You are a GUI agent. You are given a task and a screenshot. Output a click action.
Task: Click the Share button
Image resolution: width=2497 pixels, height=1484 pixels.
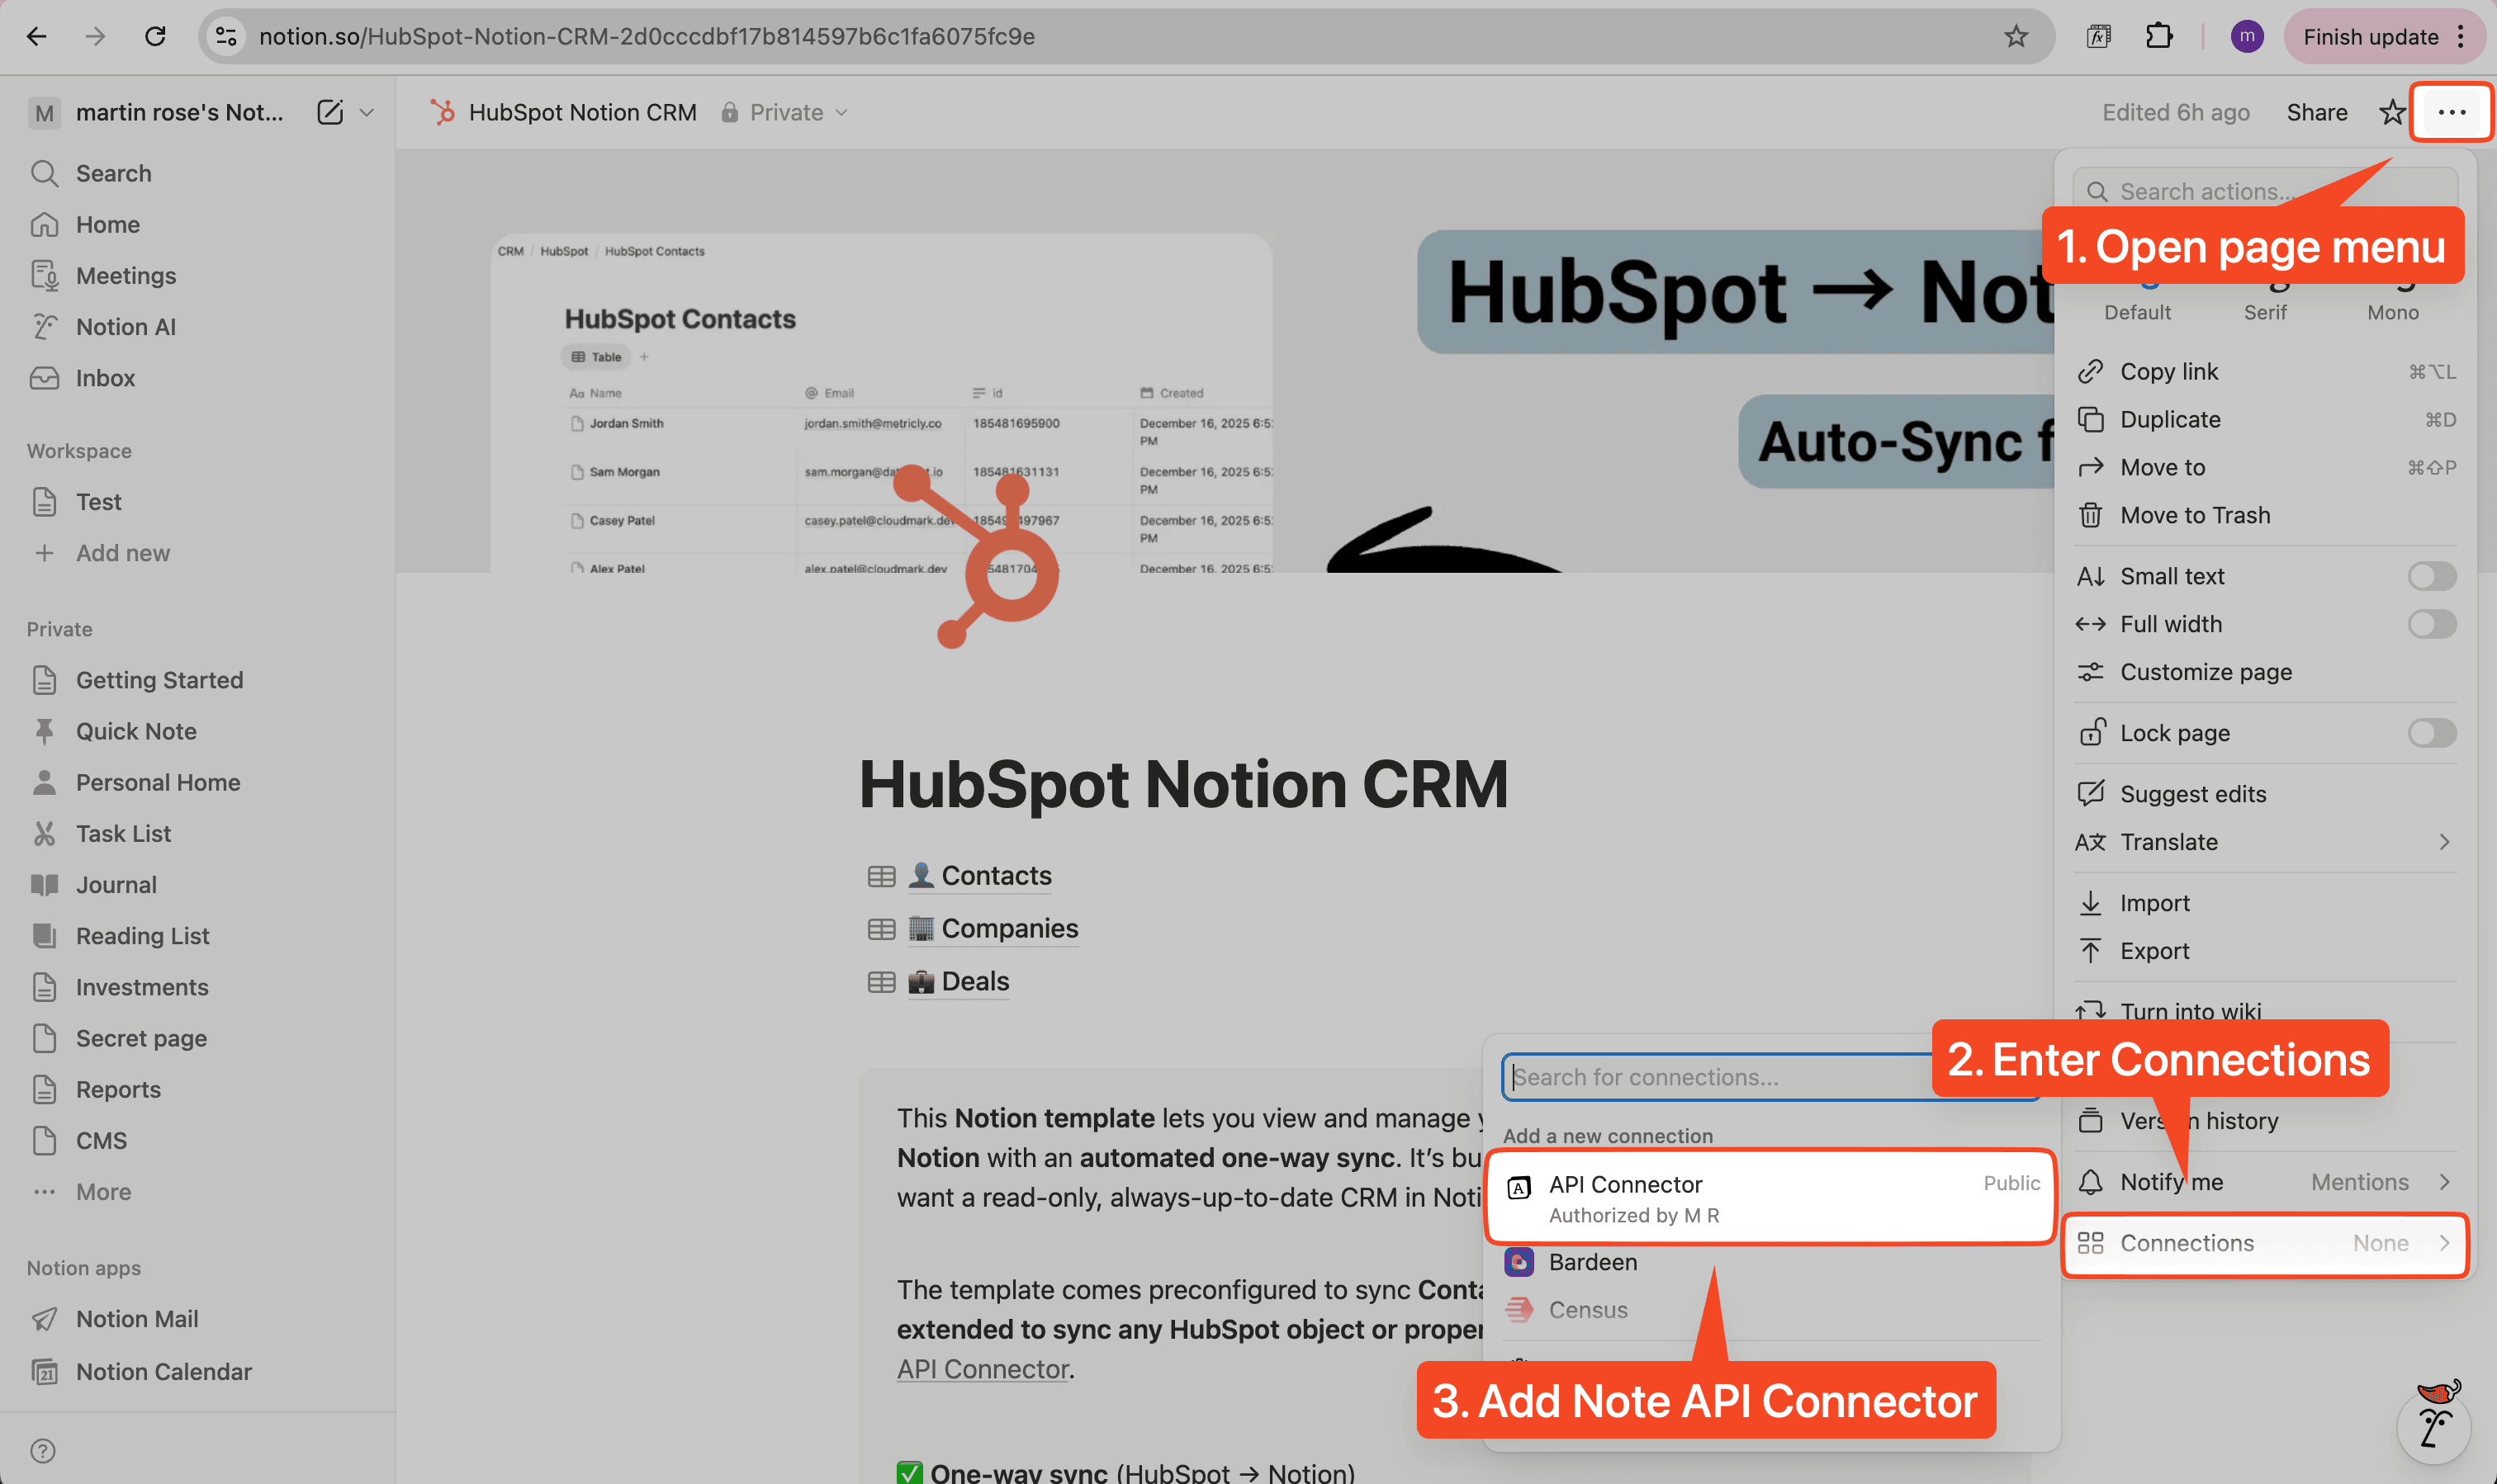[x=2317, y=112]
